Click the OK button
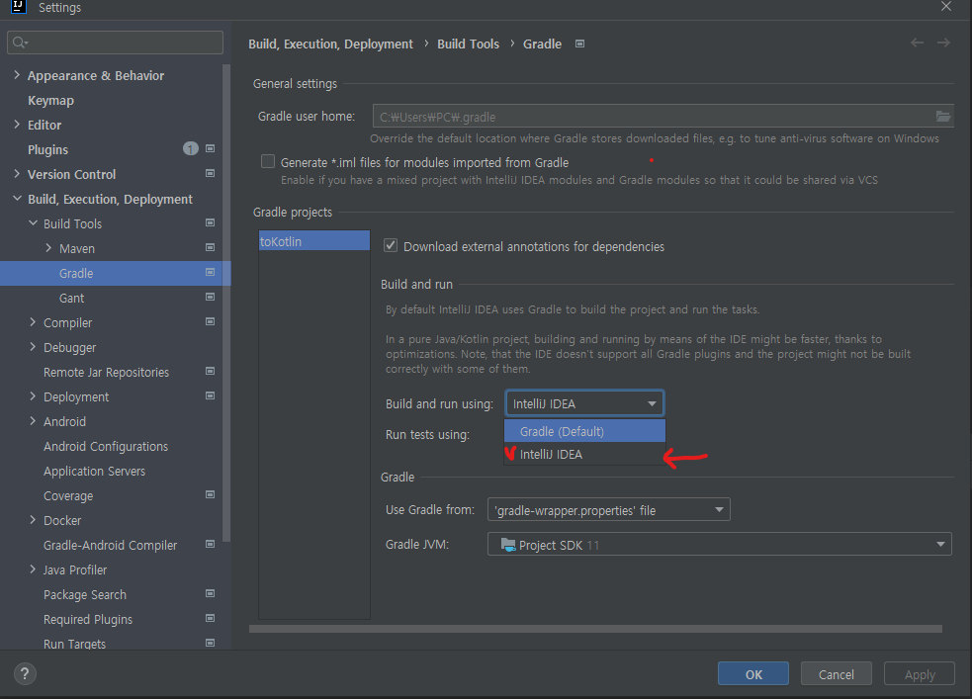 click(x=753, y=673)
